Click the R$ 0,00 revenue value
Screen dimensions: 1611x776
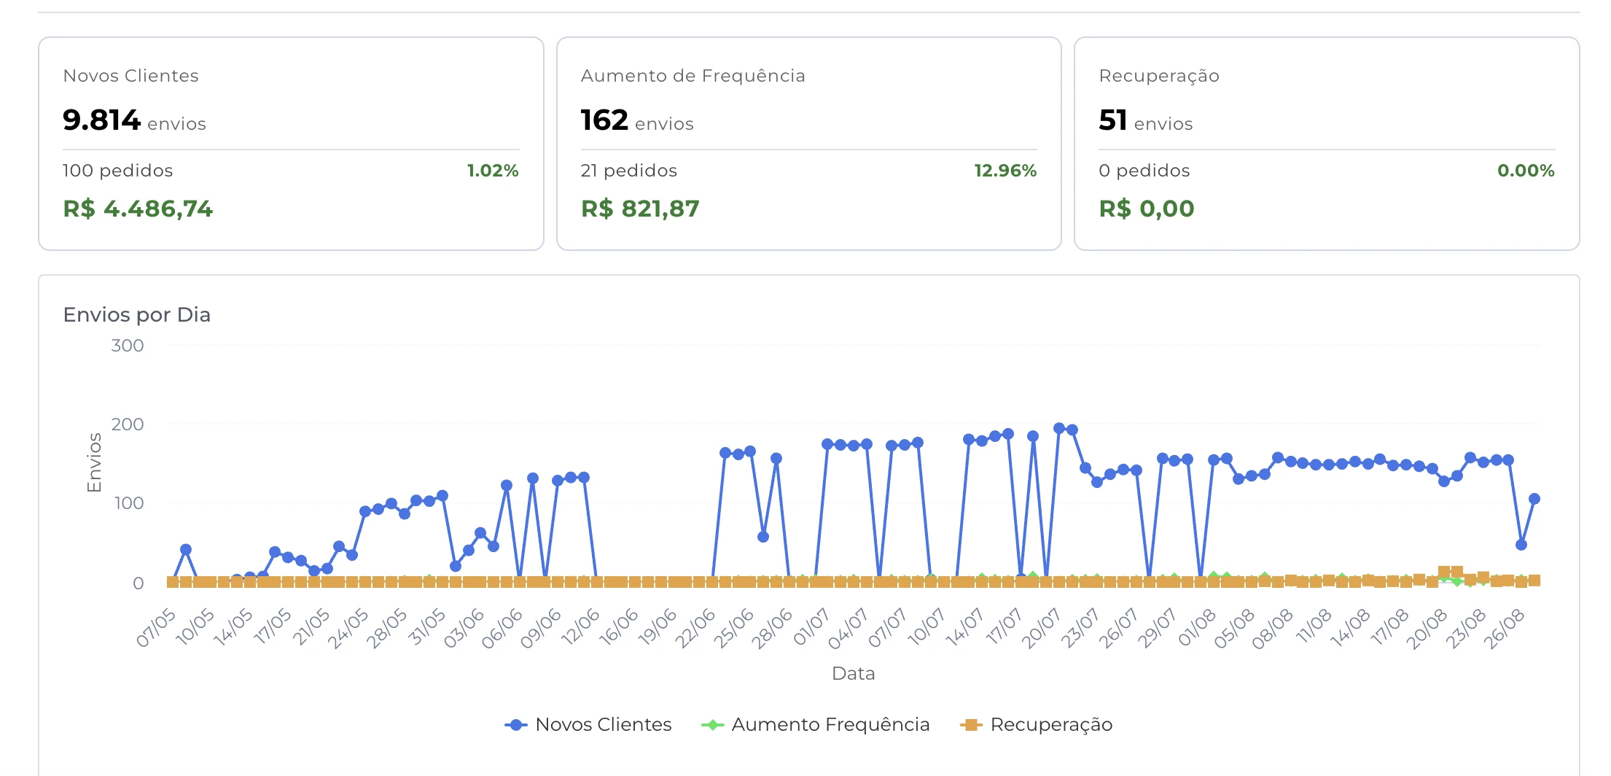click(x=1147, y=209)
